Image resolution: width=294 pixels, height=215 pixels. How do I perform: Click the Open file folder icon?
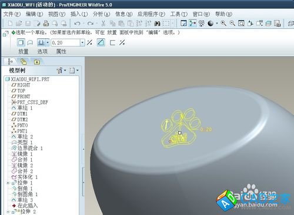click(19, 24)
